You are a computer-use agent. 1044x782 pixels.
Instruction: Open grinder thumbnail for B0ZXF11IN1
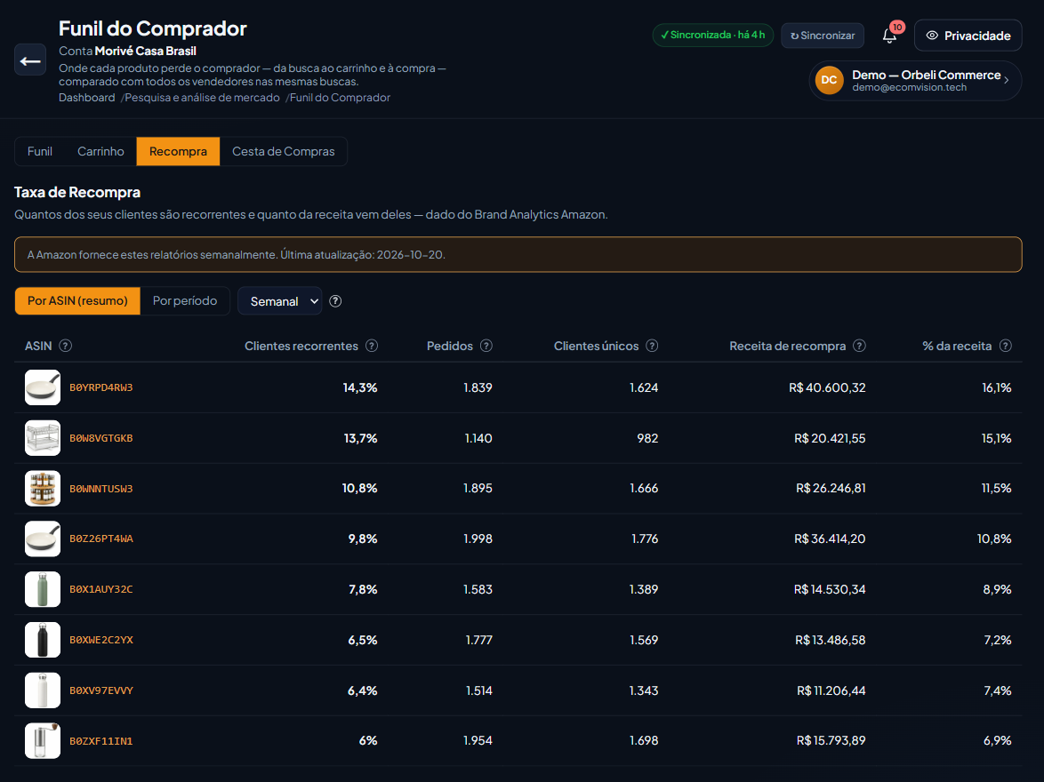click(x=43, y=741)
